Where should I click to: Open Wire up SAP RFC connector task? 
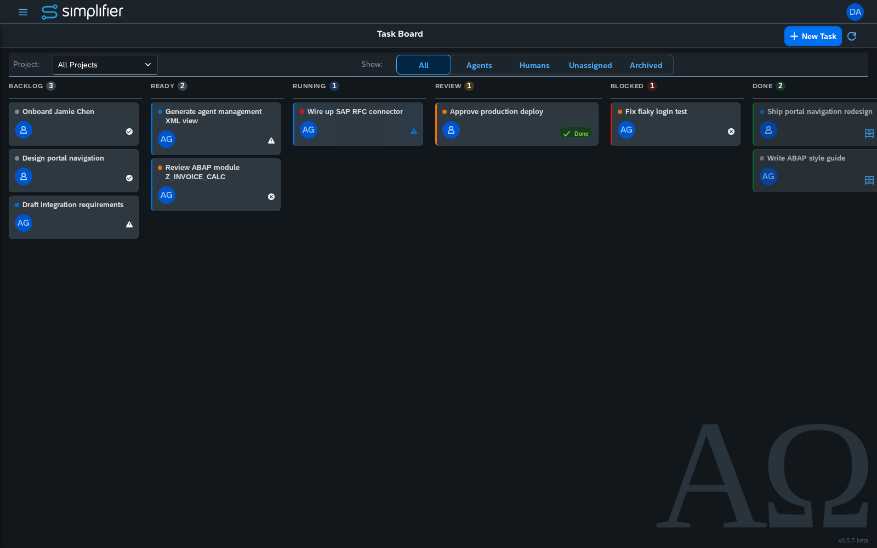pyautogui.click(x=358, y=124)
